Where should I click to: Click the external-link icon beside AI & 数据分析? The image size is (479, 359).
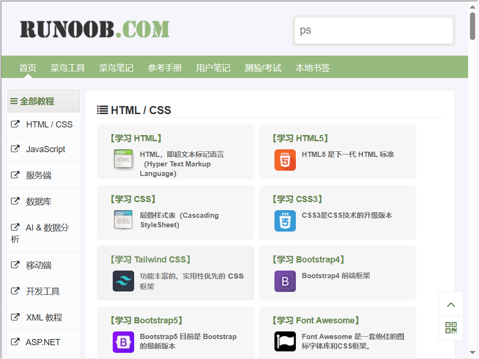pos(15,227)
